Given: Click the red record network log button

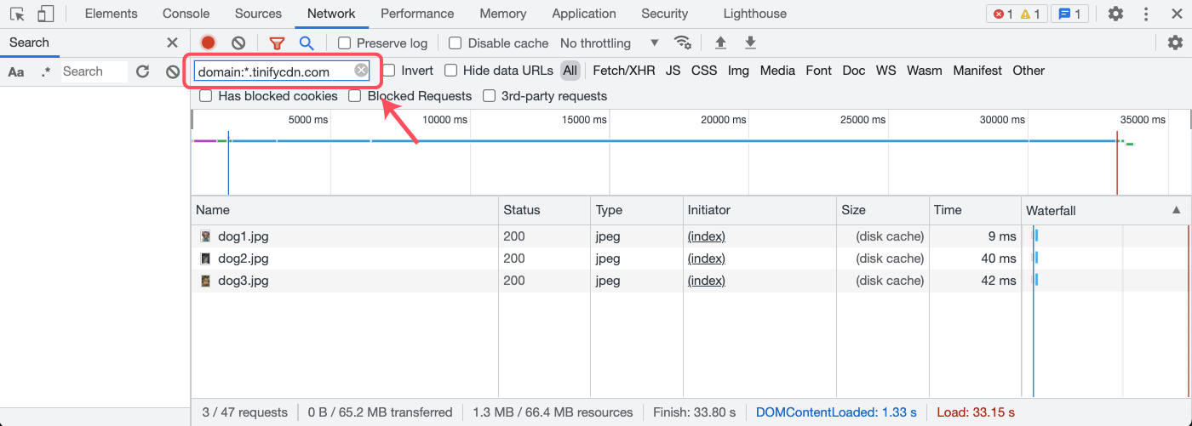Looking at the screenshot, I should click(x=208, y=43).
